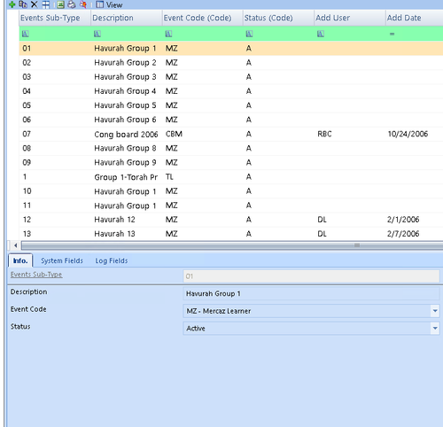Viewport: 443px width, 427px height.
Task: Select the row with sub-type 01
Action: coord(231,49)
